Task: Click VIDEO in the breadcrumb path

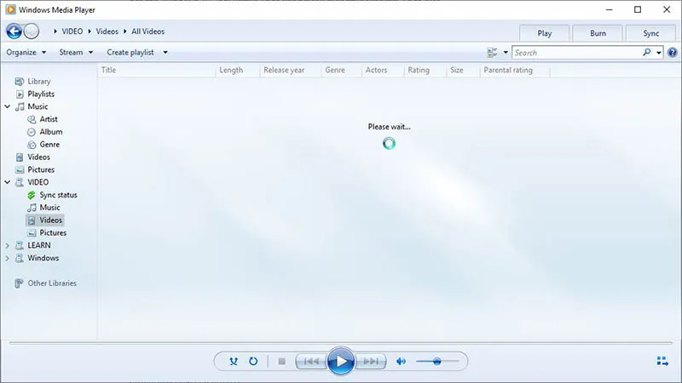Action: [x=72, y=31]
